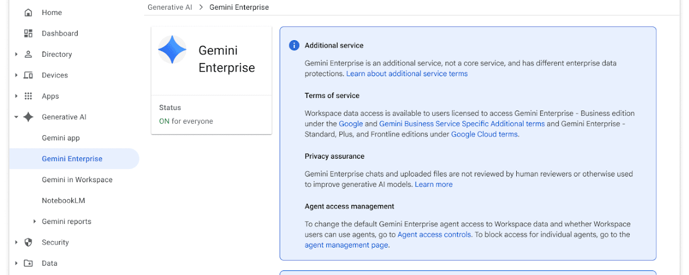Expand the Gemini reports submenu arrow
The width and height of the screenshot is (689, 275).
34,222
